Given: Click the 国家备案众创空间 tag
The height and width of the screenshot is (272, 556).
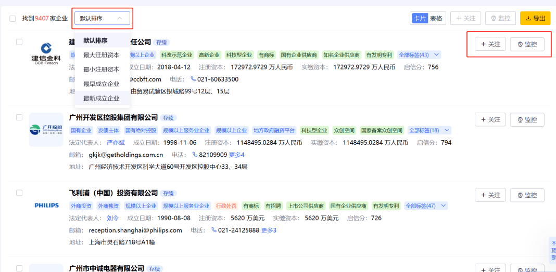Looking at the screenshot, I should 382,130.
